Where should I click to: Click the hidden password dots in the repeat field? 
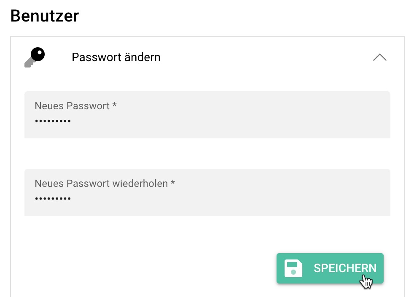click(x=53, y=198)
